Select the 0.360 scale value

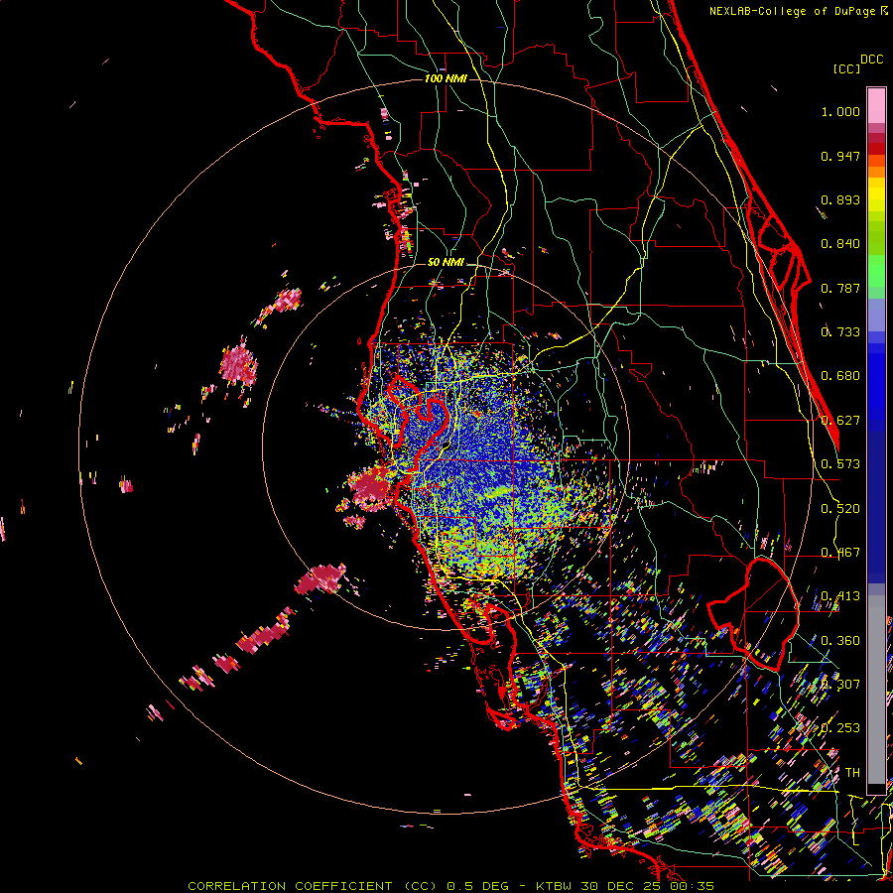840,640
